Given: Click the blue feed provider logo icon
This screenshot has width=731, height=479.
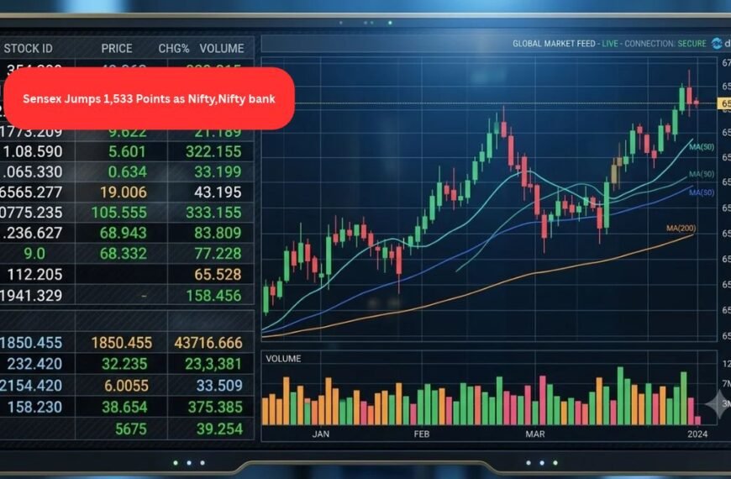Looking at the screenshot, I should click(x=717, y=44).
